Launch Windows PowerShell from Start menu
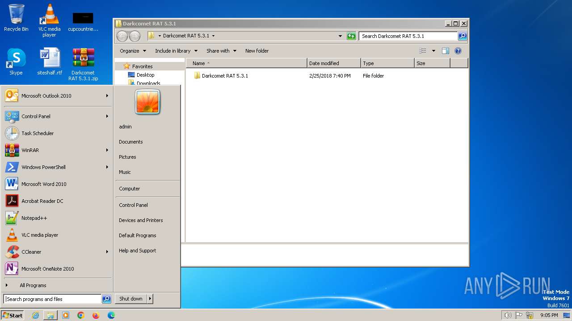The width and height of the screenshot is (572, 321). (58, 167)
